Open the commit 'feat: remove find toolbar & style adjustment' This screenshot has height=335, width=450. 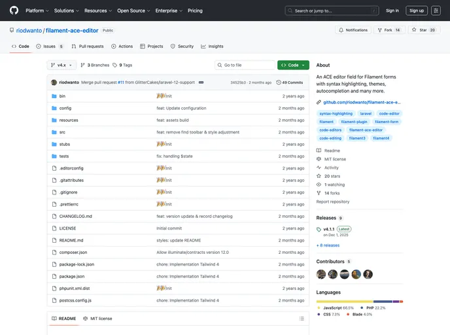(198, 132)
